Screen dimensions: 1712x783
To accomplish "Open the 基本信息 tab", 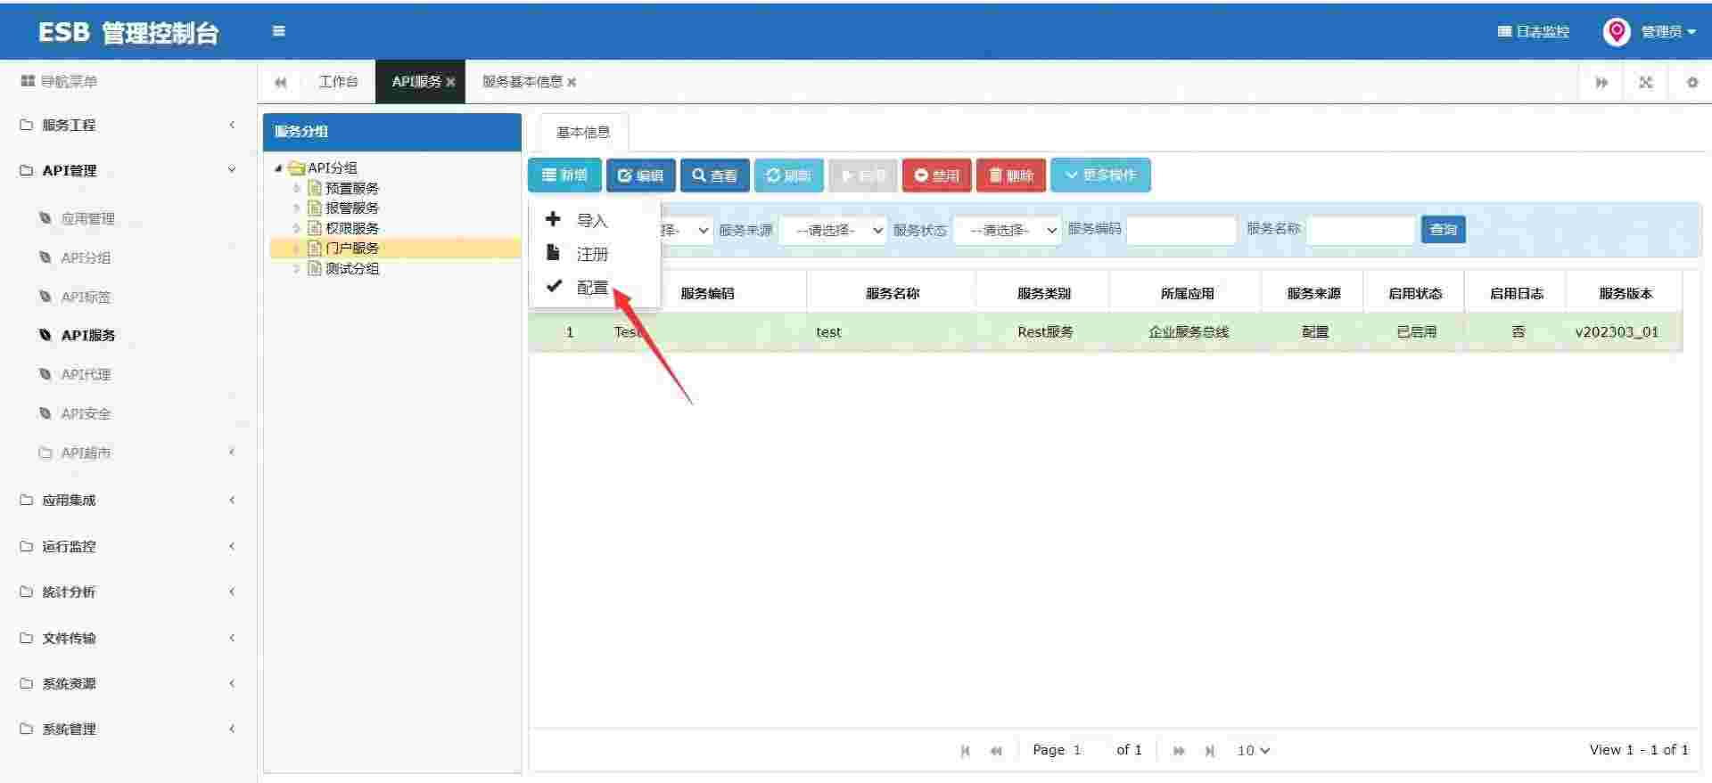I will 583,132.
